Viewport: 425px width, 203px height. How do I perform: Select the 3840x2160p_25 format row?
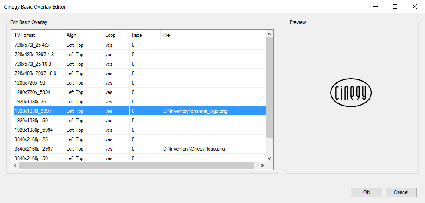(x=140, y=139)
